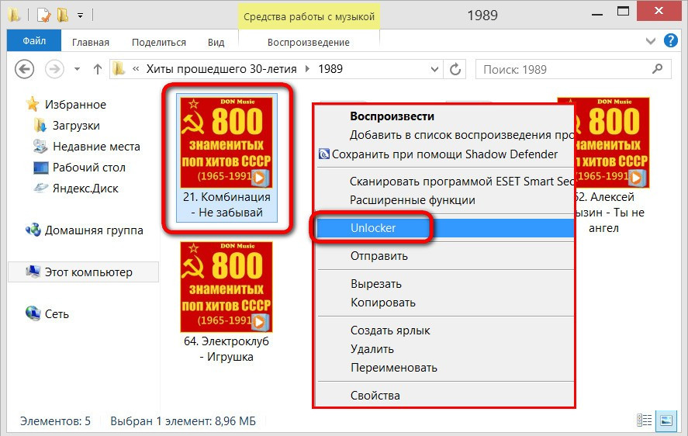
Task: Choose Воспроизвести in context menu
Action: coord(392,116)
